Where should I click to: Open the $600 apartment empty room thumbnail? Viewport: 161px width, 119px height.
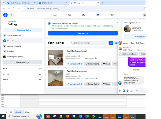56,78
